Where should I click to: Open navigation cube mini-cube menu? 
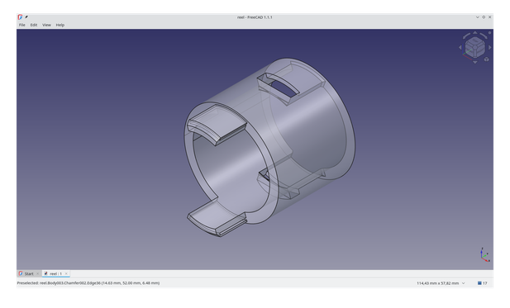click(487, 59)
